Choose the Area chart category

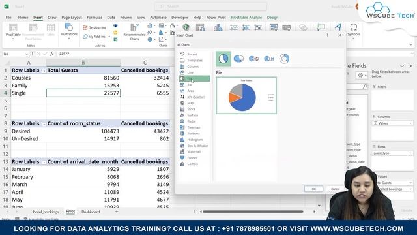coord(191,91)
